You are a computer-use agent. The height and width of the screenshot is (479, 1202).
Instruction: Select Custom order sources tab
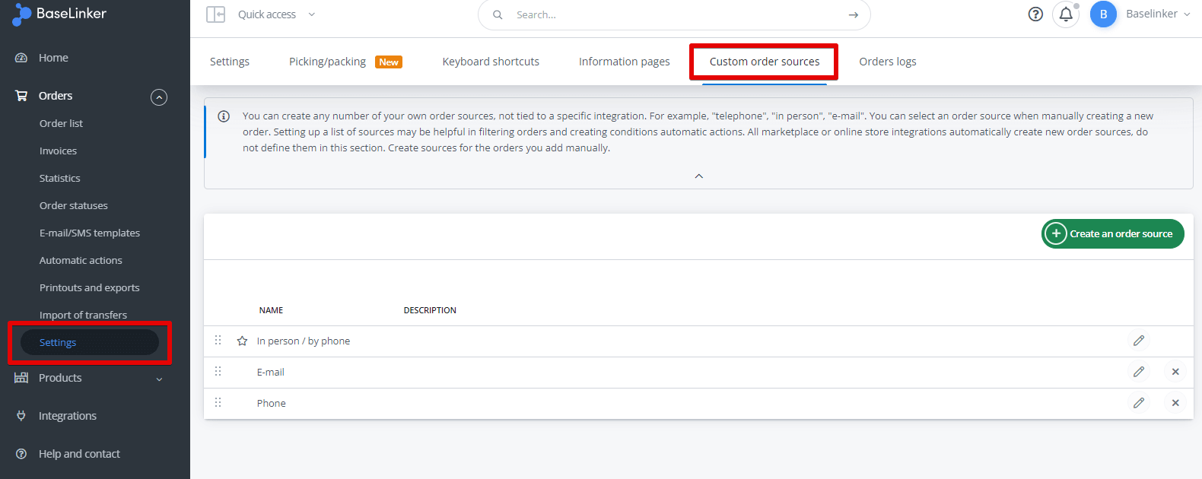[x=765, y=62]
